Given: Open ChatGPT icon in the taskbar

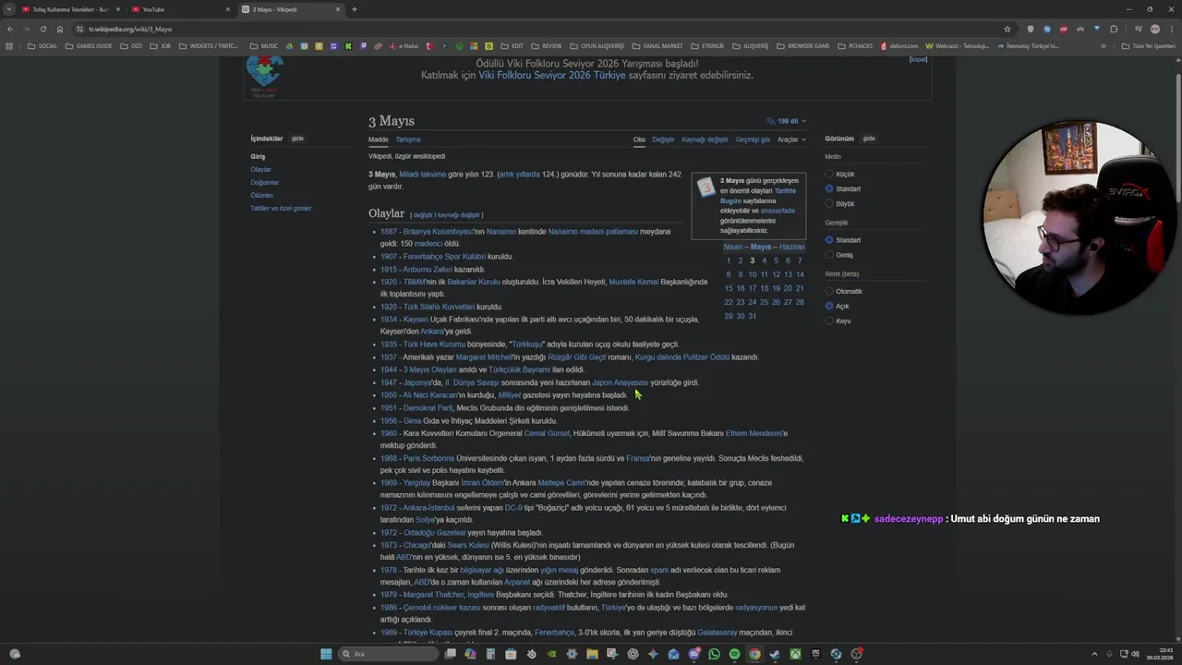Looking at the screenshot, I should [633, 654].
